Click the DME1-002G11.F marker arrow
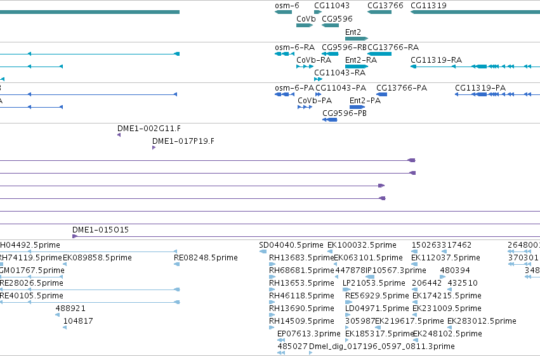Viewport: 540px width, 356px height. pyautogui.click(x=119, y=135)
